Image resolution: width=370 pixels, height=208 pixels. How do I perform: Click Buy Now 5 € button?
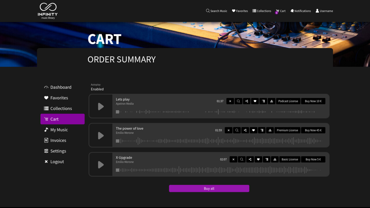pos(313,159)
